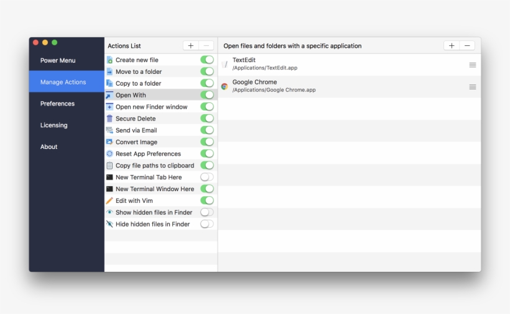Click the Send via Email icon
This screenshot has height=314, width=510.
[x=109, y=130]
